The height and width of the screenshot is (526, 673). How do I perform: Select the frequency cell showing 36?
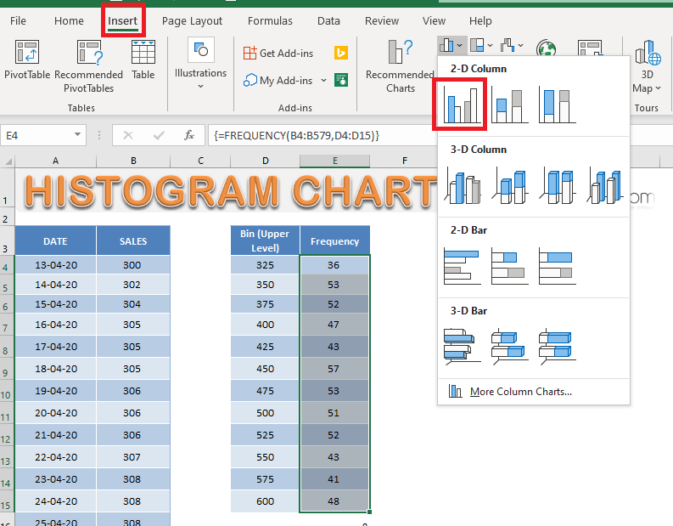[334, 265]
